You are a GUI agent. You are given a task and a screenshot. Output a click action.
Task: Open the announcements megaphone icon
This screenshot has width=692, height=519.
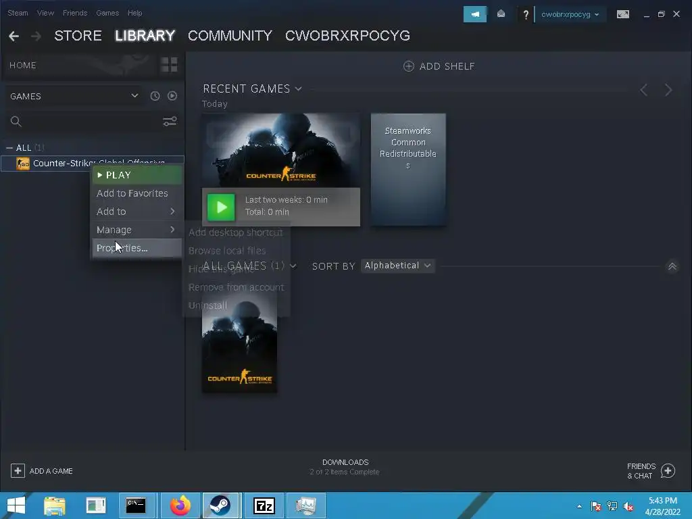coord(475,14)
